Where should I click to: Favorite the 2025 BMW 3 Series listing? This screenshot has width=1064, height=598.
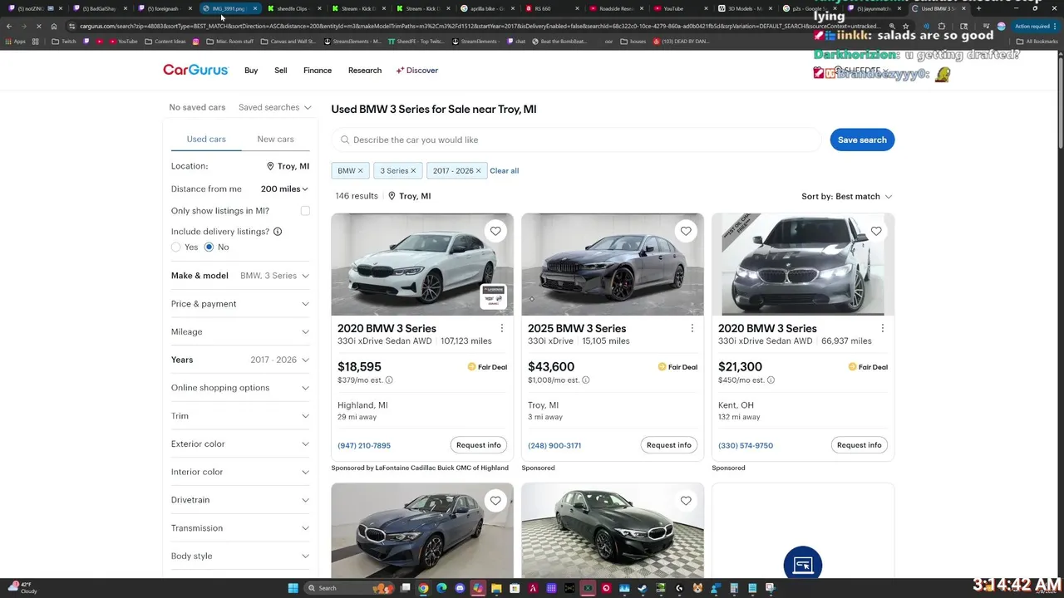[x=686, y=231]
